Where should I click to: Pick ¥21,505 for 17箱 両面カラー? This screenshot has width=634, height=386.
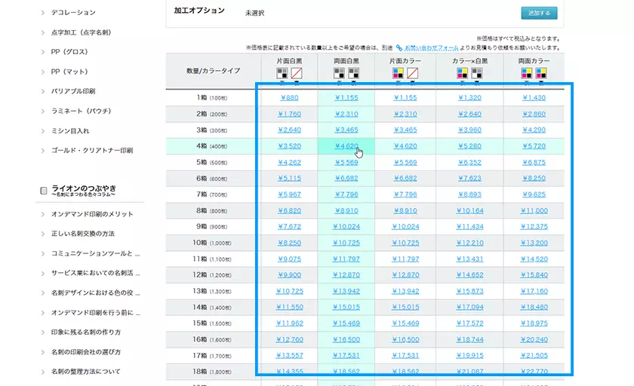click(x=534, y=356)
